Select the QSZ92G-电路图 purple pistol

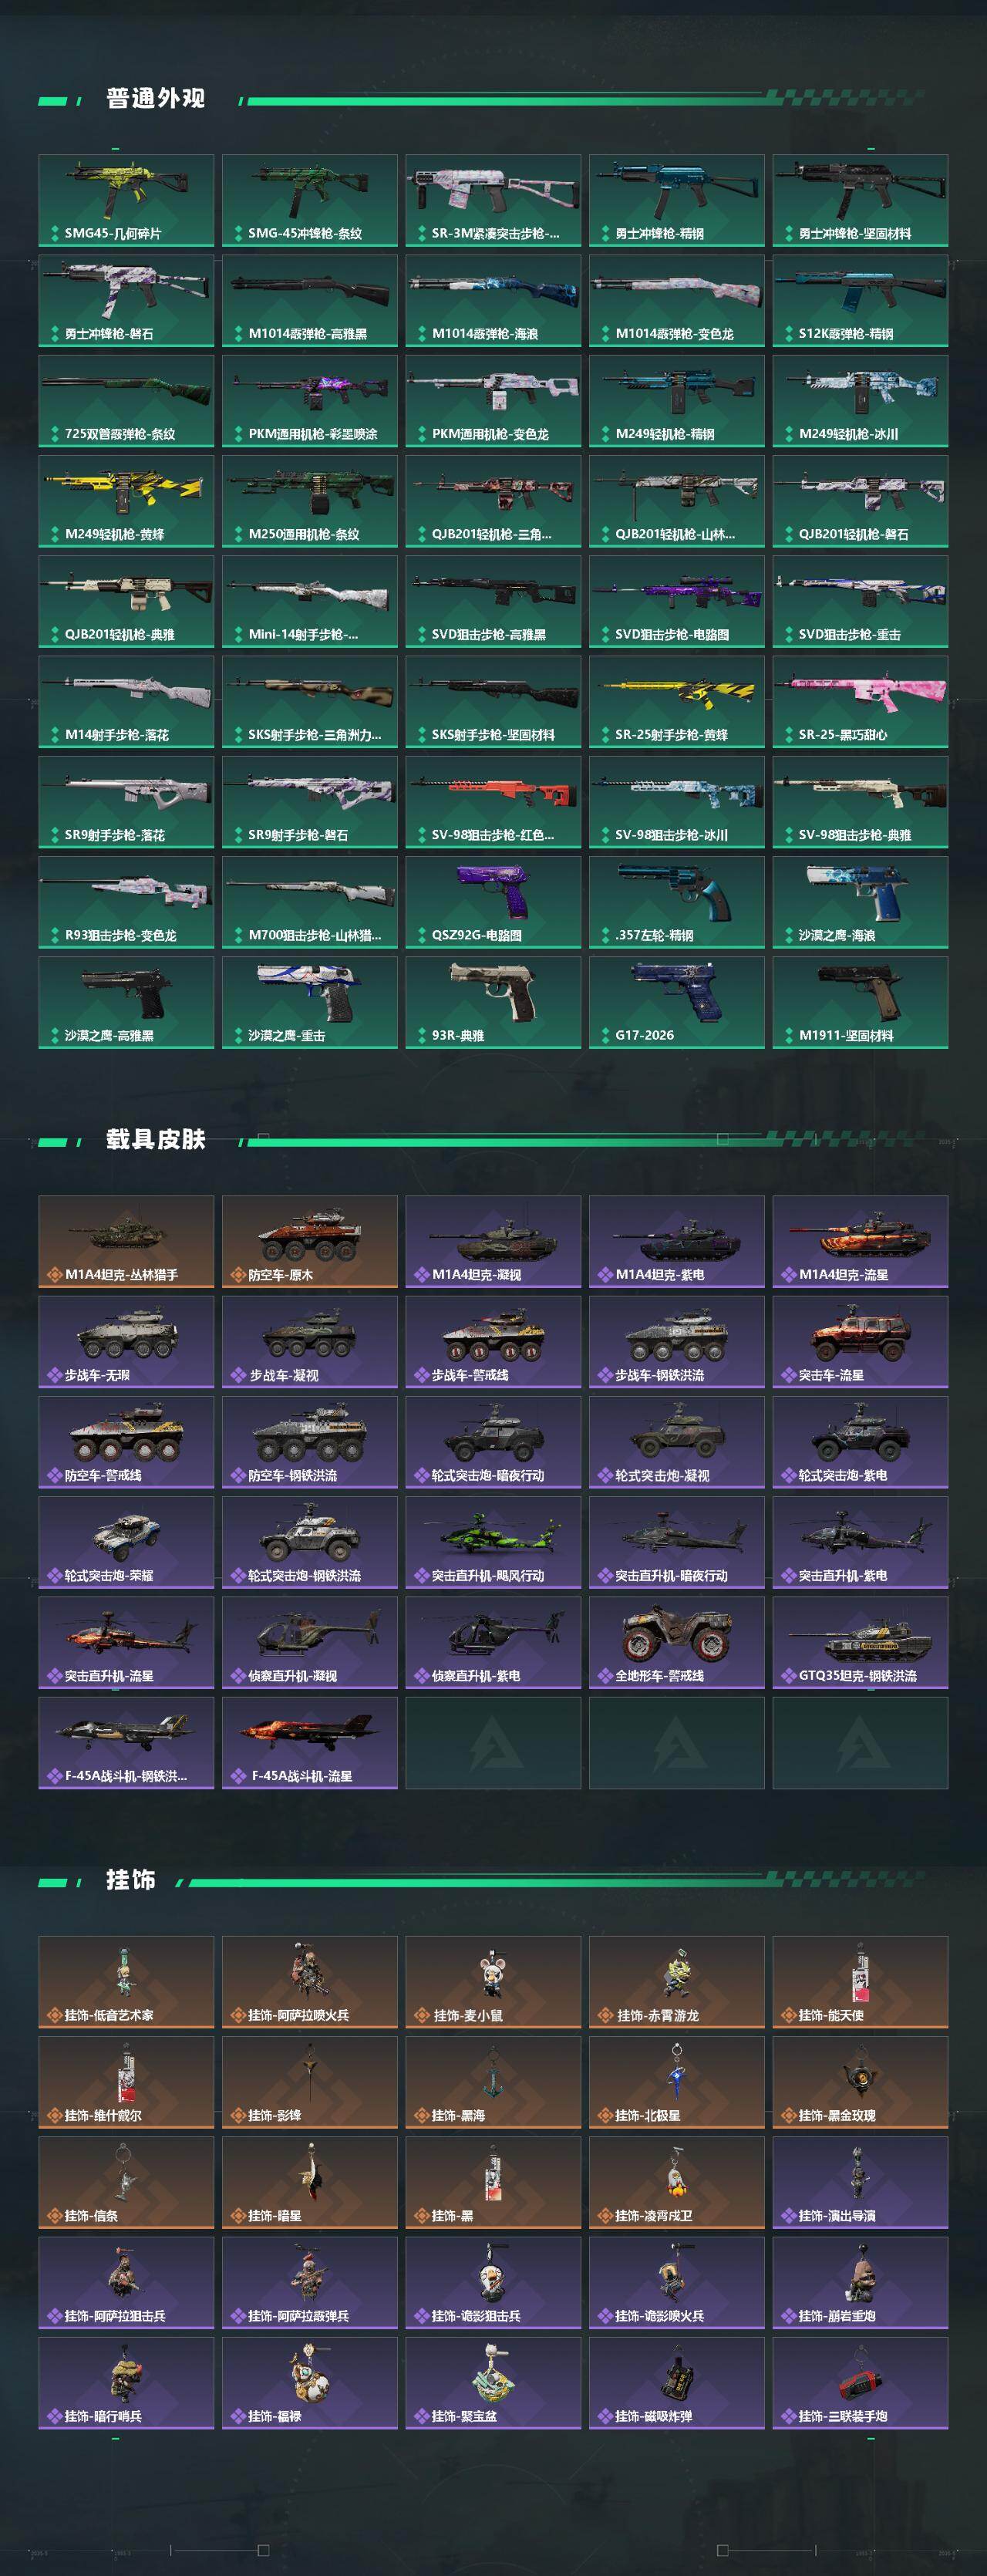click(x=493, y=902)
